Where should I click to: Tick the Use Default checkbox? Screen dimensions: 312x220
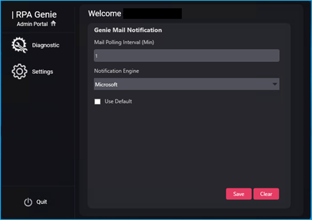(x=97, y=102)
